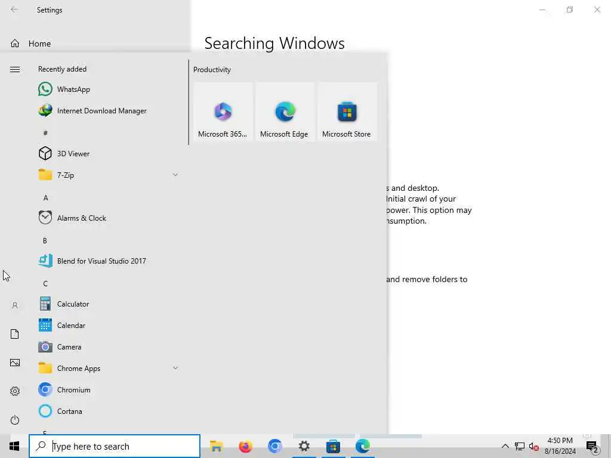
Task: Open Documents from Start sidebar
Action: point(15,334)
